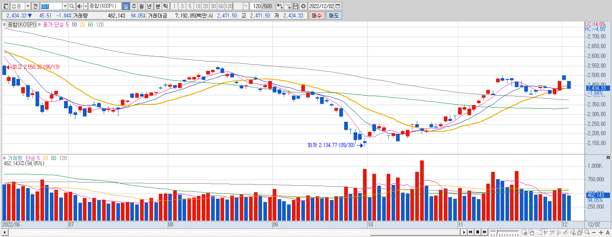
Task: Focus the 0001 index code field
Action: tap(51, 6)
